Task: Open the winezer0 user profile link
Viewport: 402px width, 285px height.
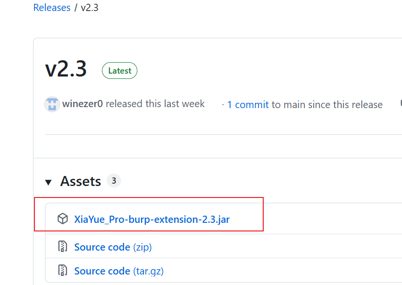Action: [82, 104]
